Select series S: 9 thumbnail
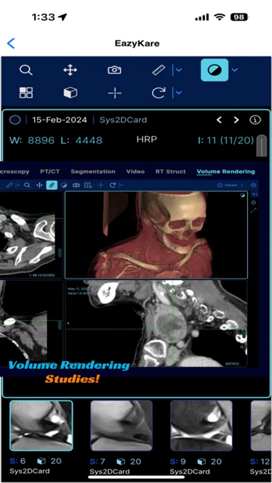 [202, 426]
